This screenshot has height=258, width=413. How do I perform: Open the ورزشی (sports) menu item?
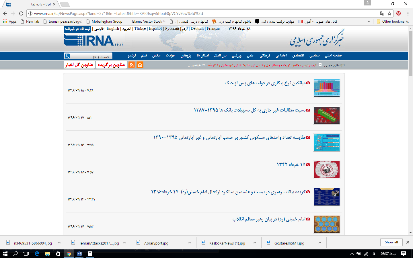(237, 56)
